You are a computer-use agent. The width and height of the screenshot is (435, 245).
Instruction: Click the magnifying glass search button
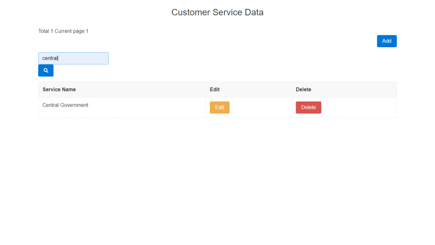[46, 71]
